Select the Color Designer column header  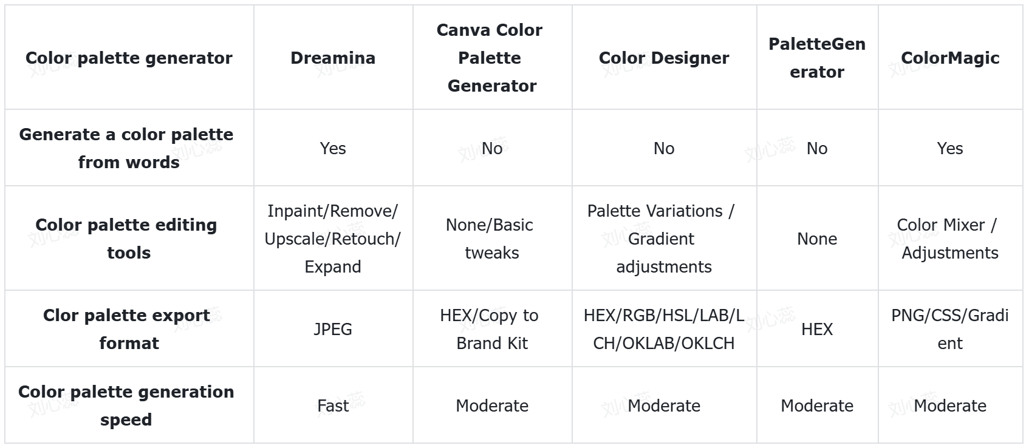pos(664,58)
